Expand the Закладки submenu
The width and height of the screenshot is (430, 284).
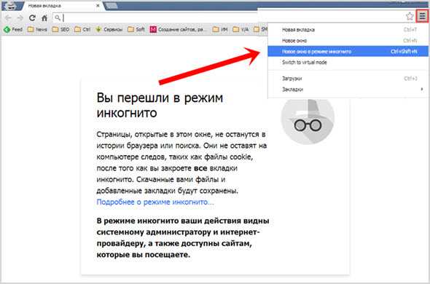point(348,90)
